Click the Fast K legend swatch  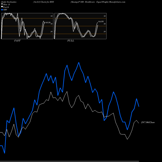pos(2,7)
